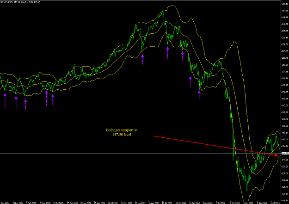Click the 255.15 price scale label
This screenshot has width=289, height=204.
pos(285,4)
